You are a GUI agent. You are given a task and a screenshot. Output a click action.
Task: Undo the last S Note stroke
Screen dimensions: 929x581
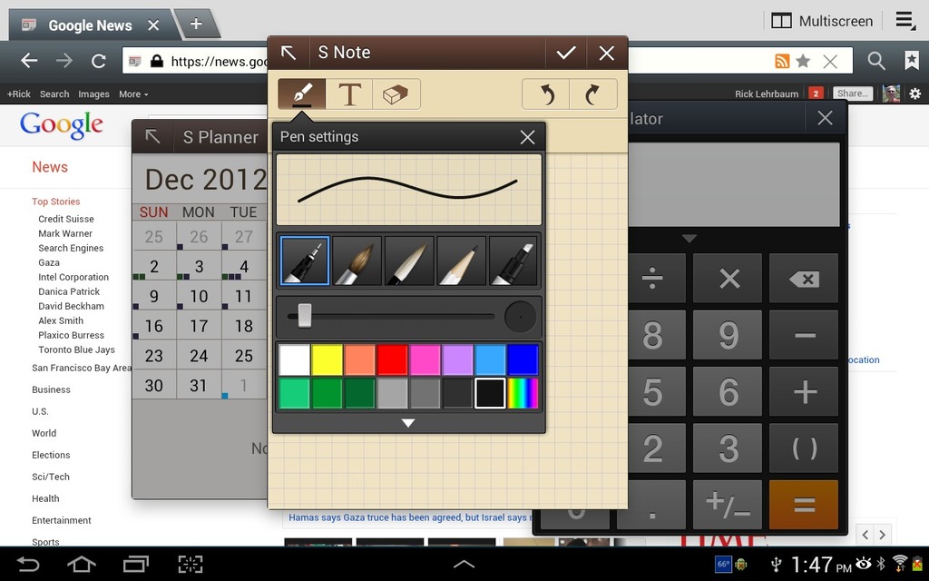point(546,94)
